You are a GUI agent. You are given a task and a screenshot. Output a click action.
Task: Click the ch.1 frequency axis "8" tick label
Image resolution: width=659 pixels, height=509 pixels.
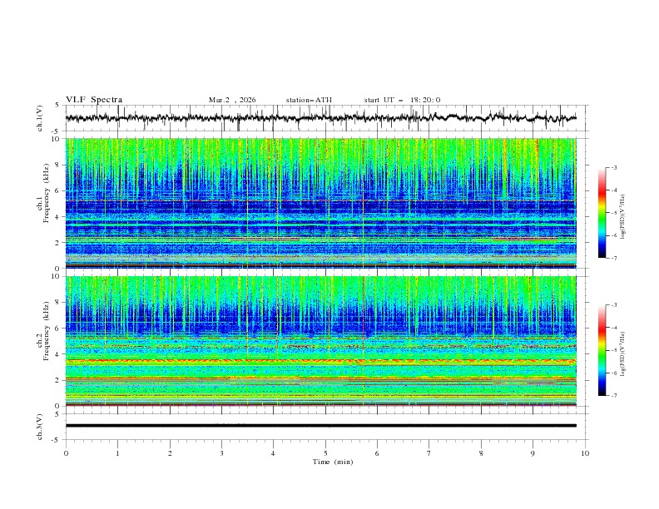click(59, 165)
